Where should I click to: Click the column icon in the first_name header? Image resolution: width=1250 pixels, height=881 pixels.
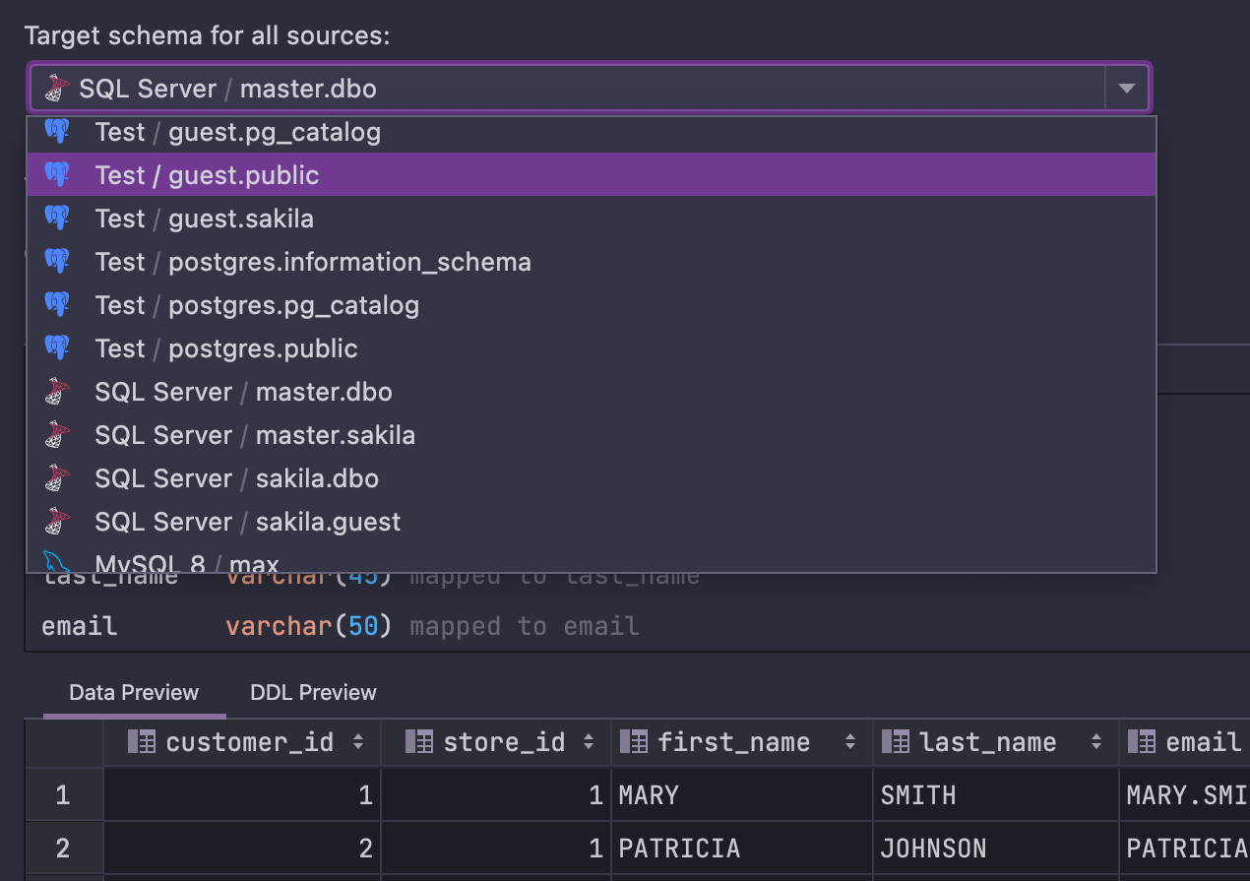[634, 742]
